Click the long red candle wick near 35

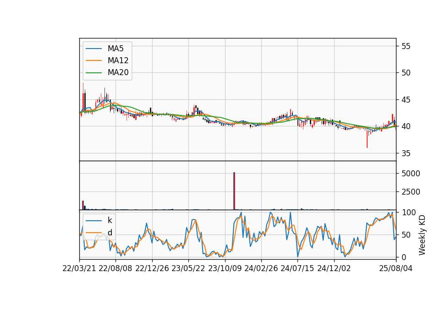tap(367, 139)
